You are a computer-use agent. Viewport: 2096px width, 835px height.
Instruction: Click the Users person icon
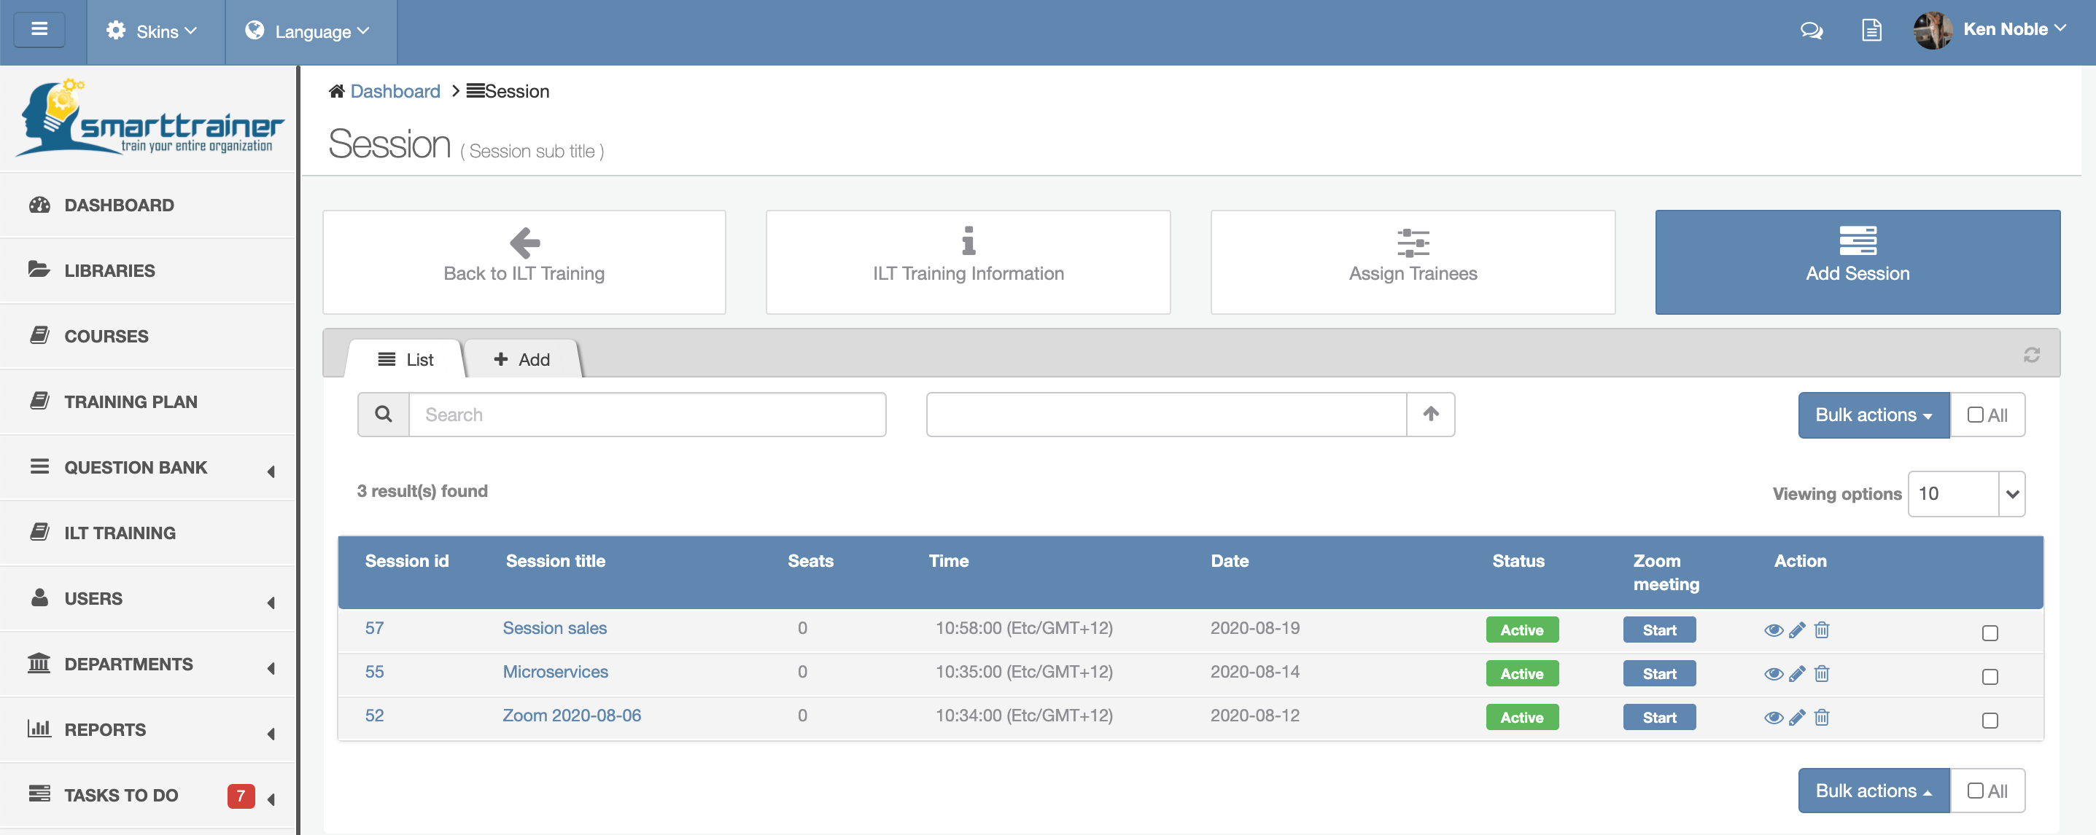[39, 597]
